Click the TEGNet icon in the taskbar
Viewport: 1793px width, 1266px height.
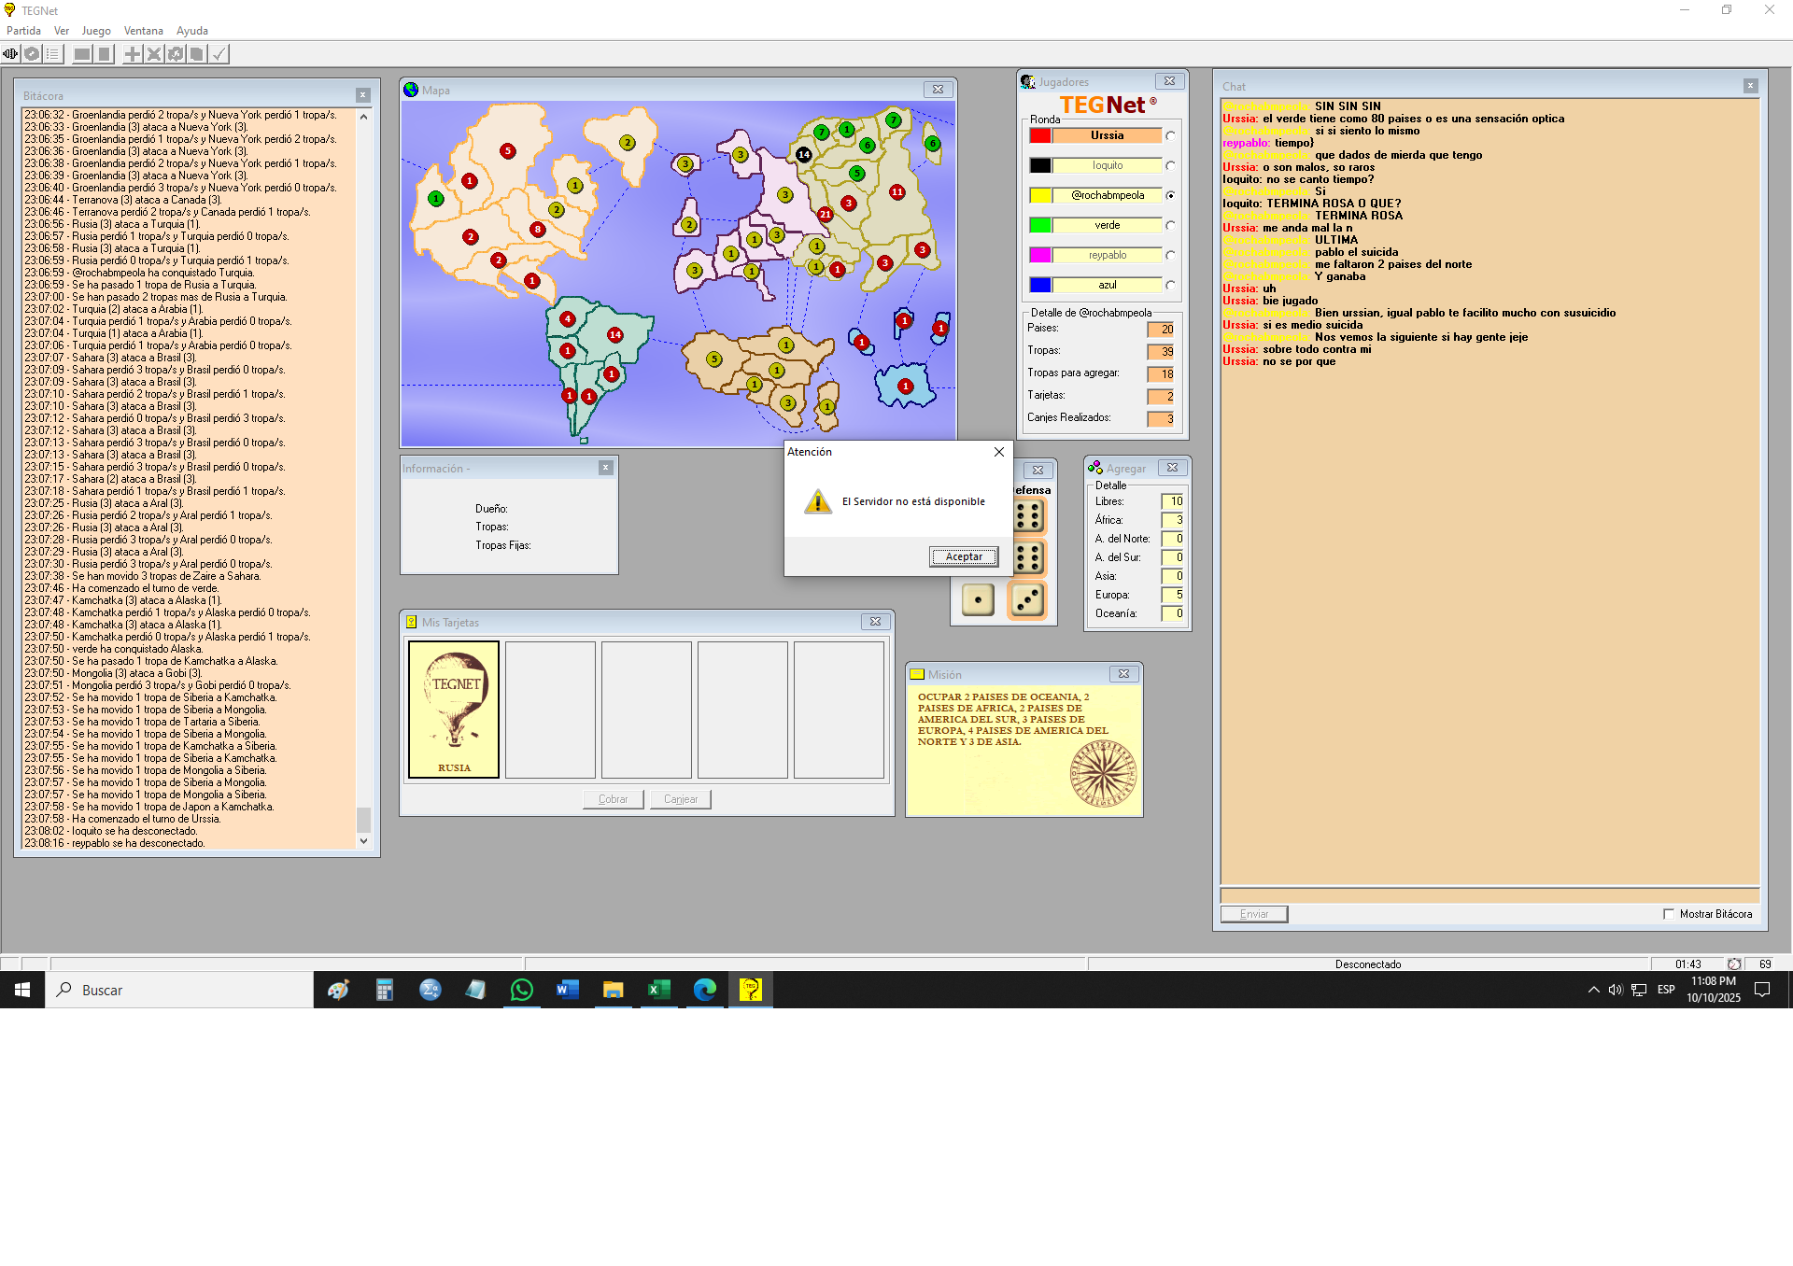(x=751, y=990)
